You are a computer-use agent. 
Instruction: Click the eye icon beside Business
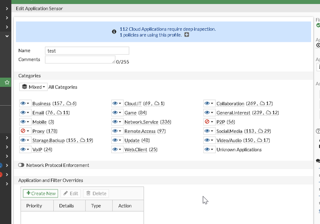[x=23, y=104]
